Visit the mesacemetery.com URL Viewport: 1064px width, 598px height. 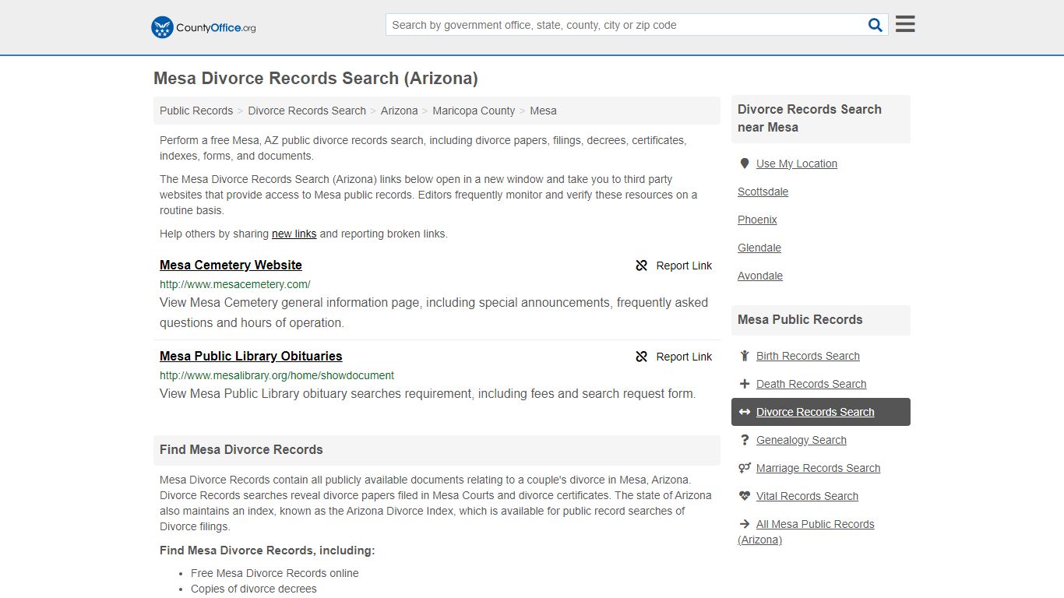pyautogui.click(x=235, y=284)
